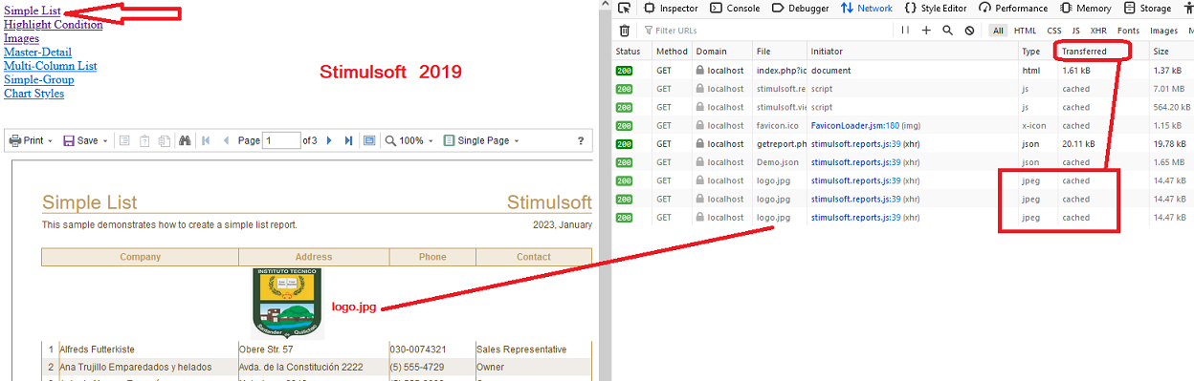This screenshot has width=1194, height=381.
Task: Activate the element picker icon
Action: click(x=624, y=8)
